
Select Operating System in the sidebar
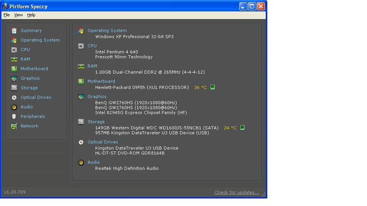tap(40, 40)
